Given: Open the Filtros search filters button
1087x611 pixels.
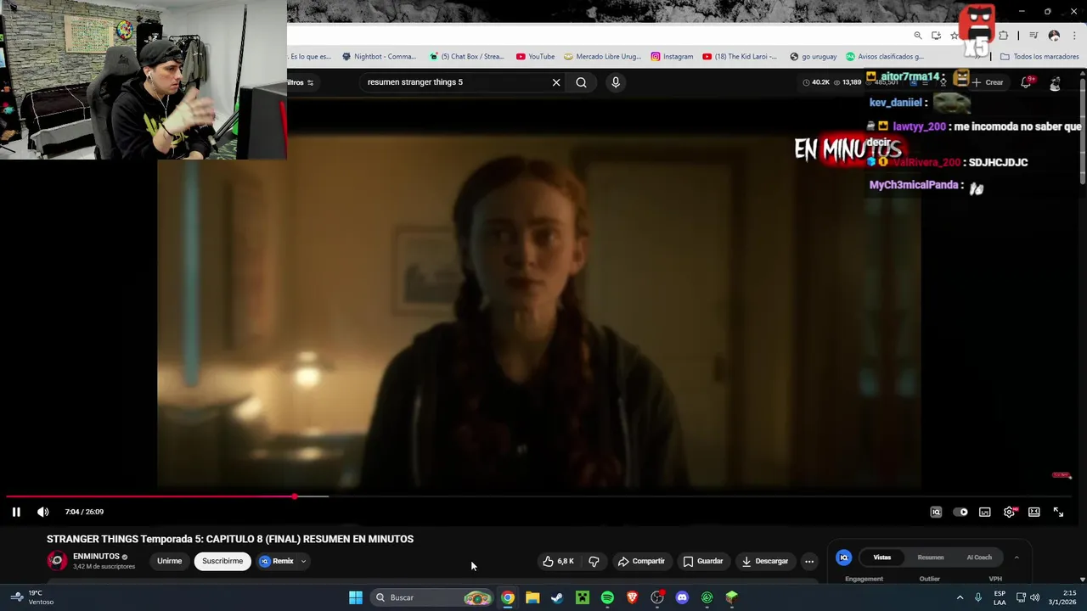Looking at the screenshot, I should click(301, 82).
